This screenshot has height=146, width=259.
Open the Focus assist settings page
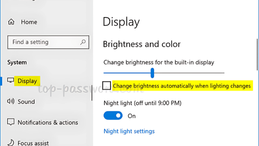pos(33,143)
